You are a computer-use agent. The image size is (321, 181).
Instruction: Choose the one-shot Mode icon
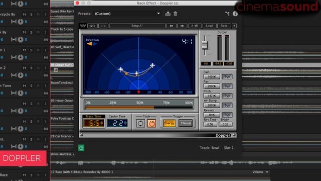(x=151, y=123)
